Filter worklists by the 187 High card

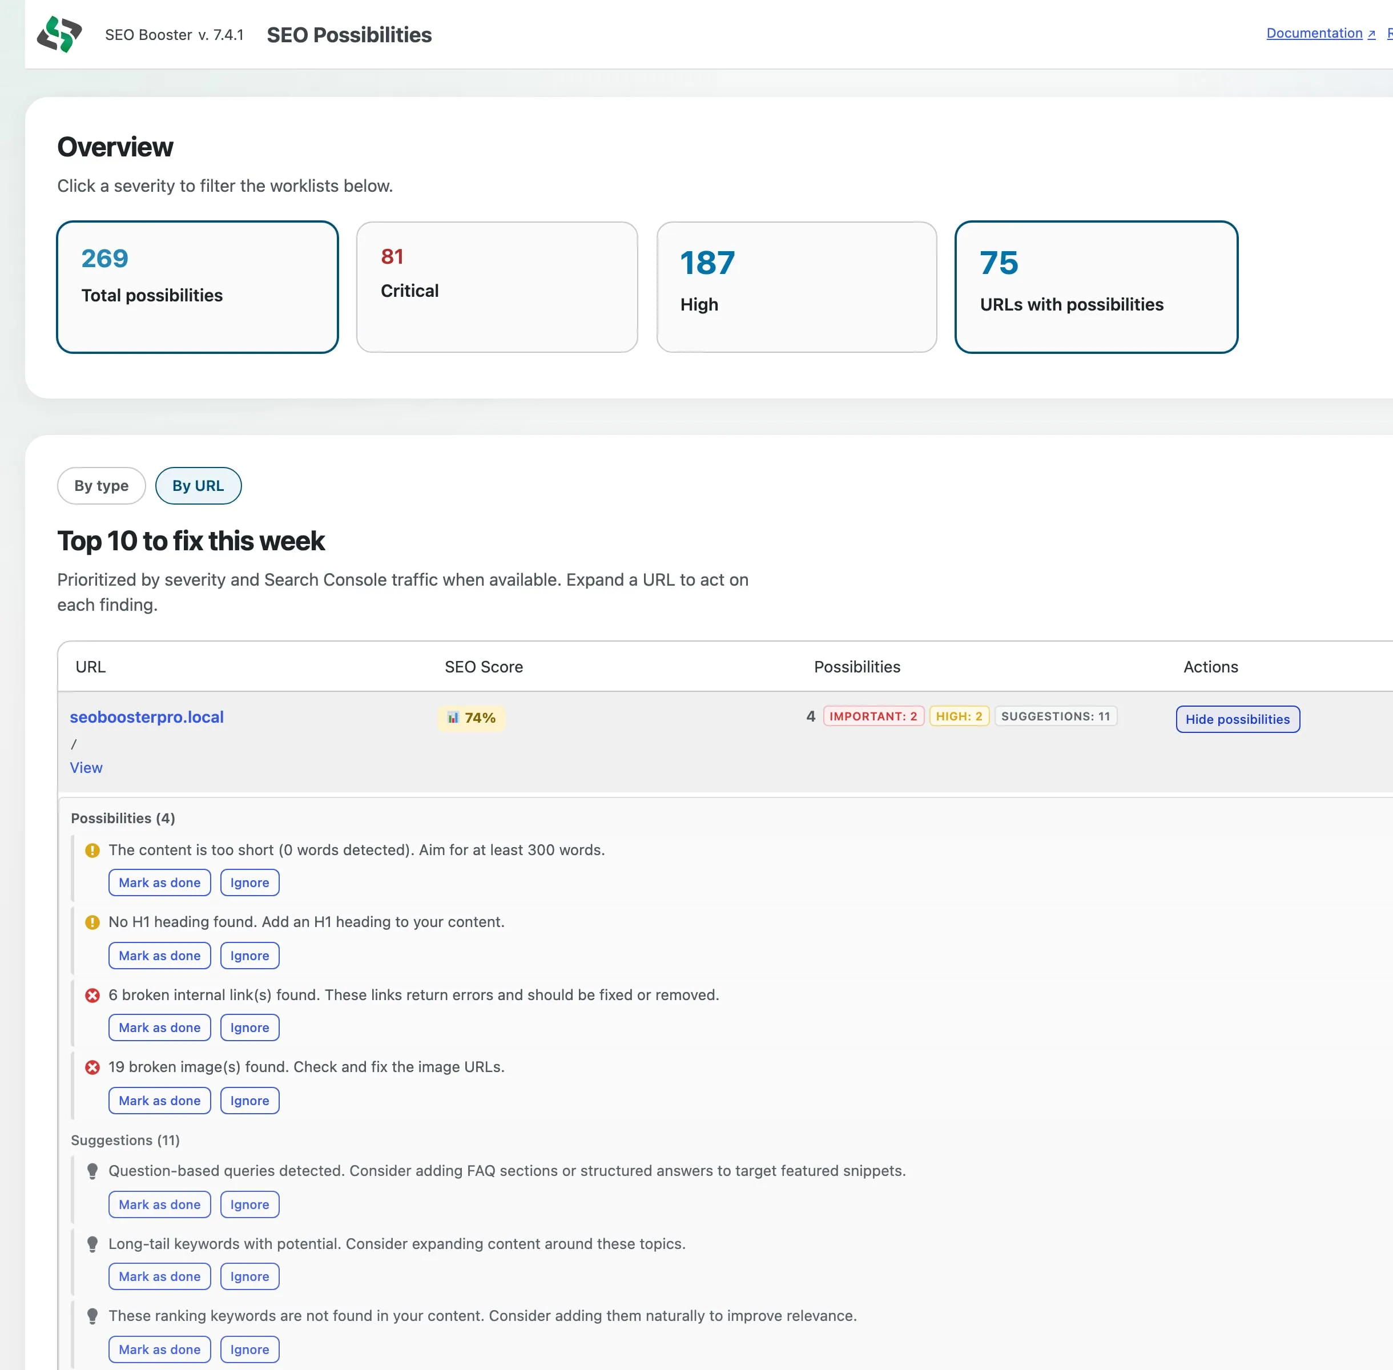tap(796, 287)
